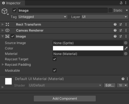Screen dimensions: 129x104
Task: Toggle the GameObject active checkbox
Action: tap(14, 11)
